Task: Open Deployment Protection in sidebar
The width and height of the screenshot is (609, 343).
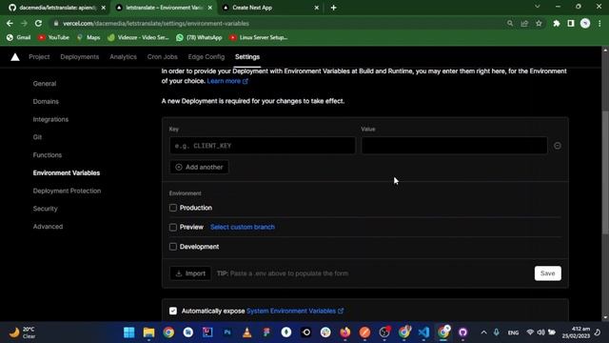Action: tap(67, 191)
